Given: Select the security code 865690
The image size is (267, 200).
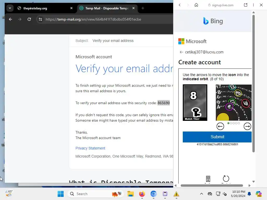Looking at the screenshot, I should [163, 103].
